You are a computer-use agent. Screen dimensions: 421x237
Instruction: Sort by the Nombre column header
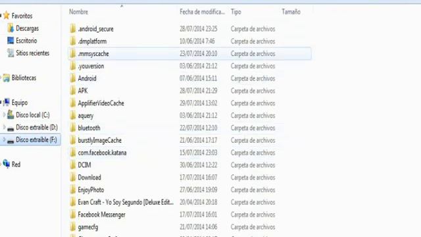coord(79,12)
